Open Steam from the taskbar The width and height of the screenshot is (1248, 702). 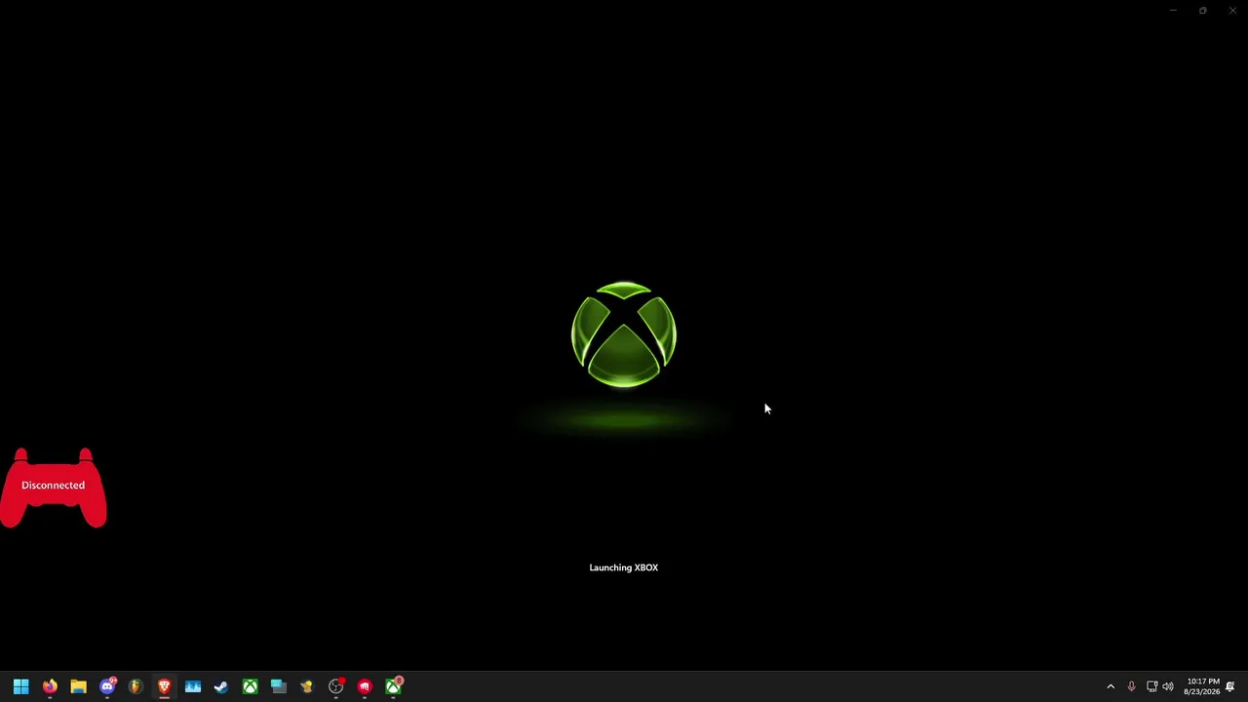pos(221,686)
